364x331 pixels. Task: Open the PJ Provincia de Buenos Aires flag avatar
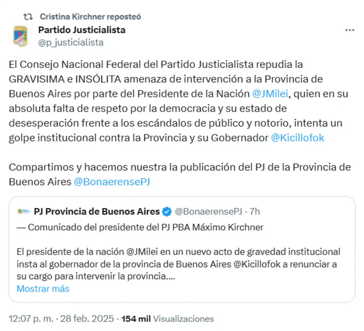point(22,212)
